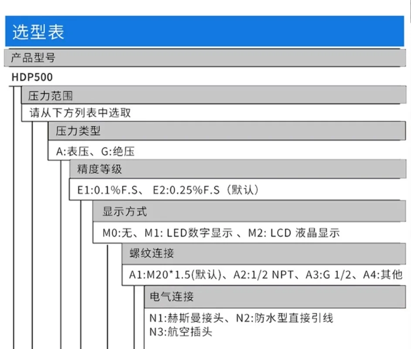The height and width of the screenshot is (349, 411).
Task: Click the option M2: LCD 液晶显示
Action: (x=294, y=233)
